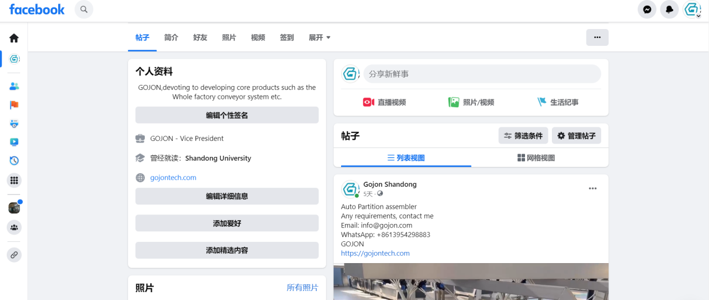The height and width of the screenshot is (300, 709).
Task: Switch to the 帖子 profile tab
Action: (143, 37)
